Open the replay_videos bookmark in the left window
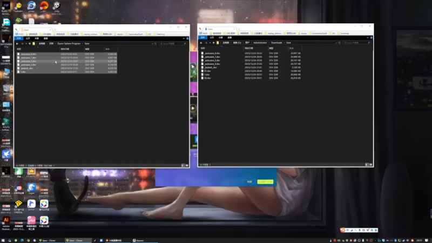Image resolution: width=432 pixels, height=243 pixels. (89, 34)
